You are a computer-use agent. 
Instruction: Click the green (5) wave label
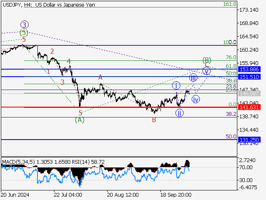24,32
